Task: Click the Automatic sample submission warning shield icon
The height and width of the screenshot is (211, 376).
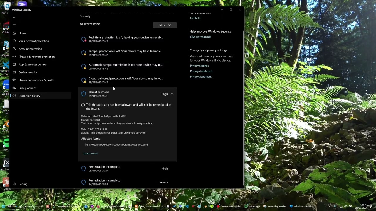Action: pos(84,67)
